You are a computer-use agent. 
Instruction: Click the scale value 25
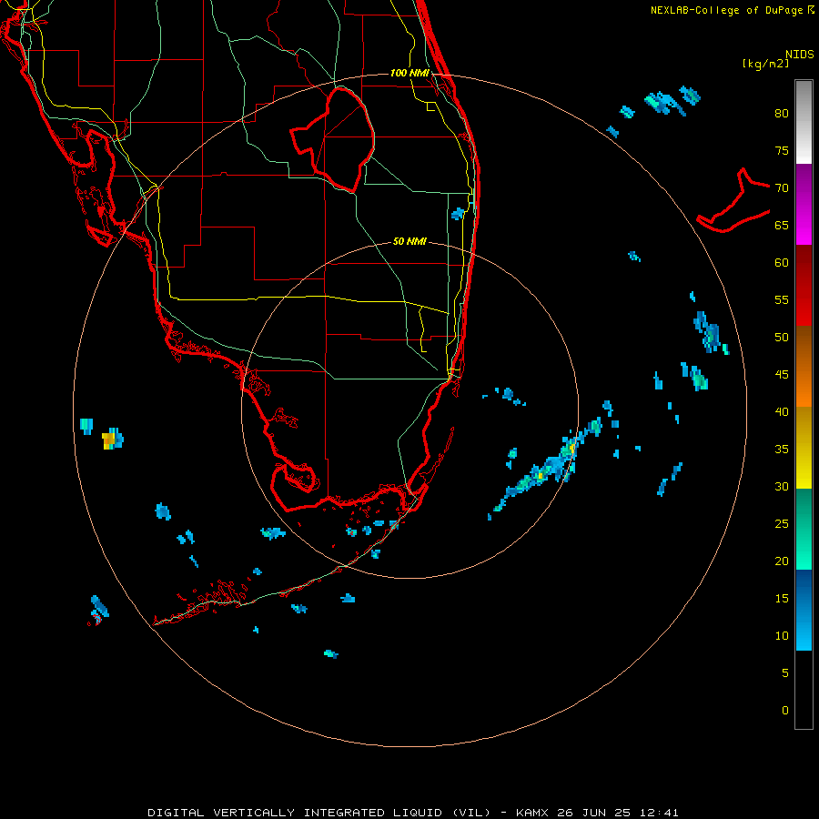point(782,524)
